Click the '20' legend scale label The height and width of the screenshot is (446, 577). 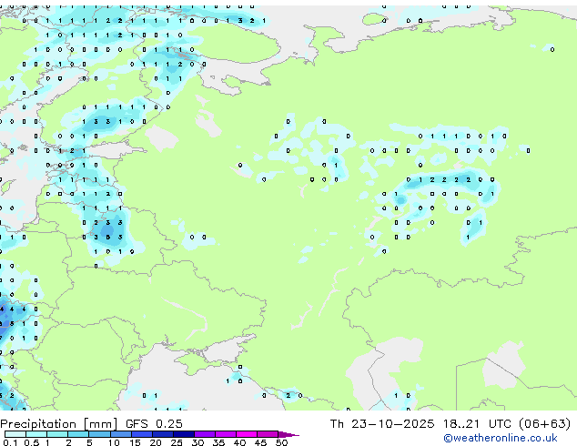156,442
